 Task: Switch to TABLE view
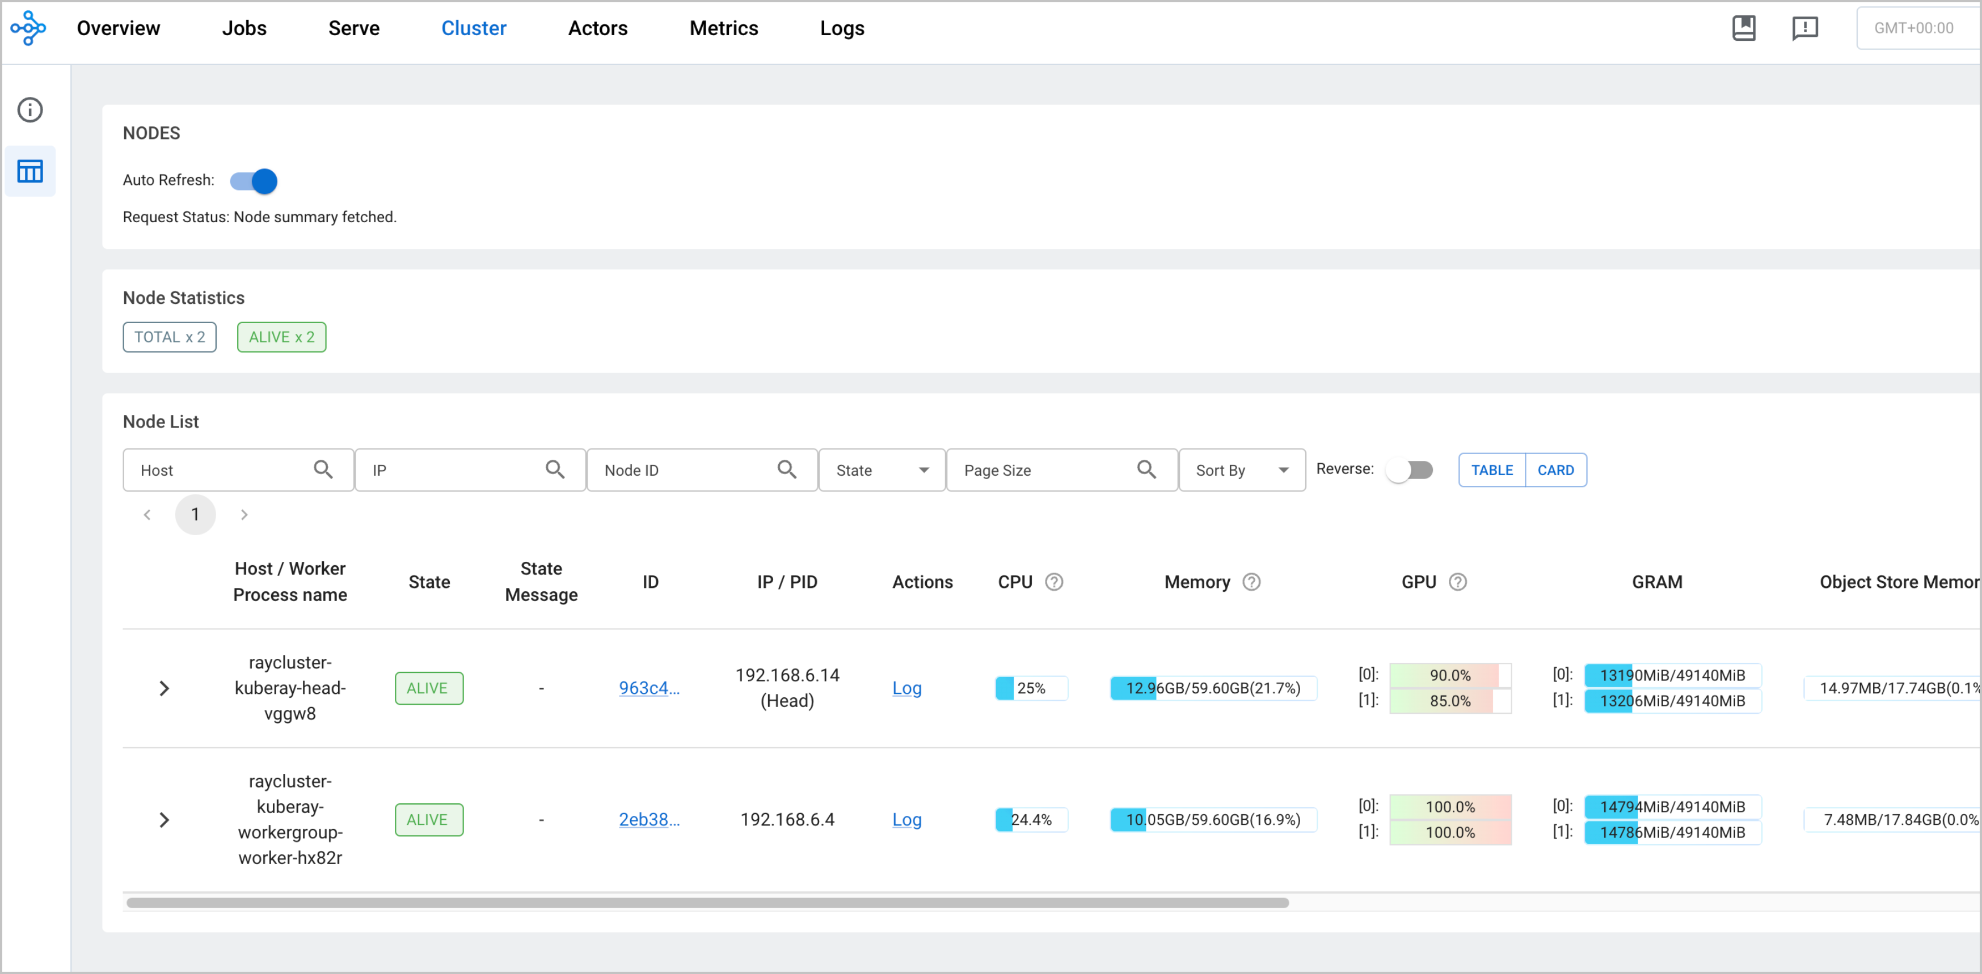[1492, 469]
